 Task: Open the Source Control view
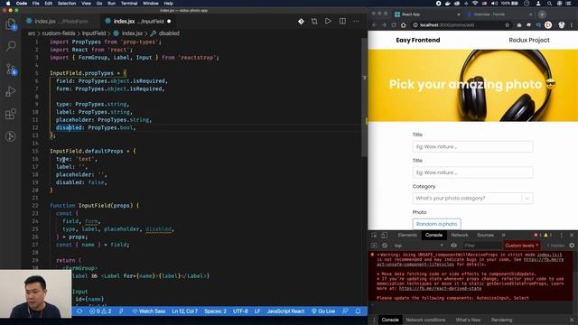(x=11, y=70)
